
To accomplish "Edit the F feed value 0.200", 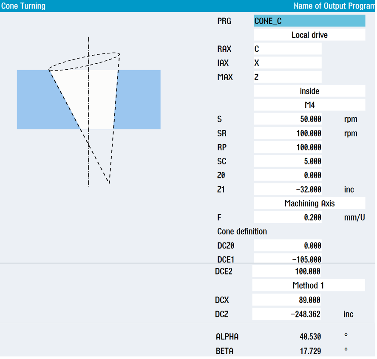I will pyautogui.click(x=288, y=217).
